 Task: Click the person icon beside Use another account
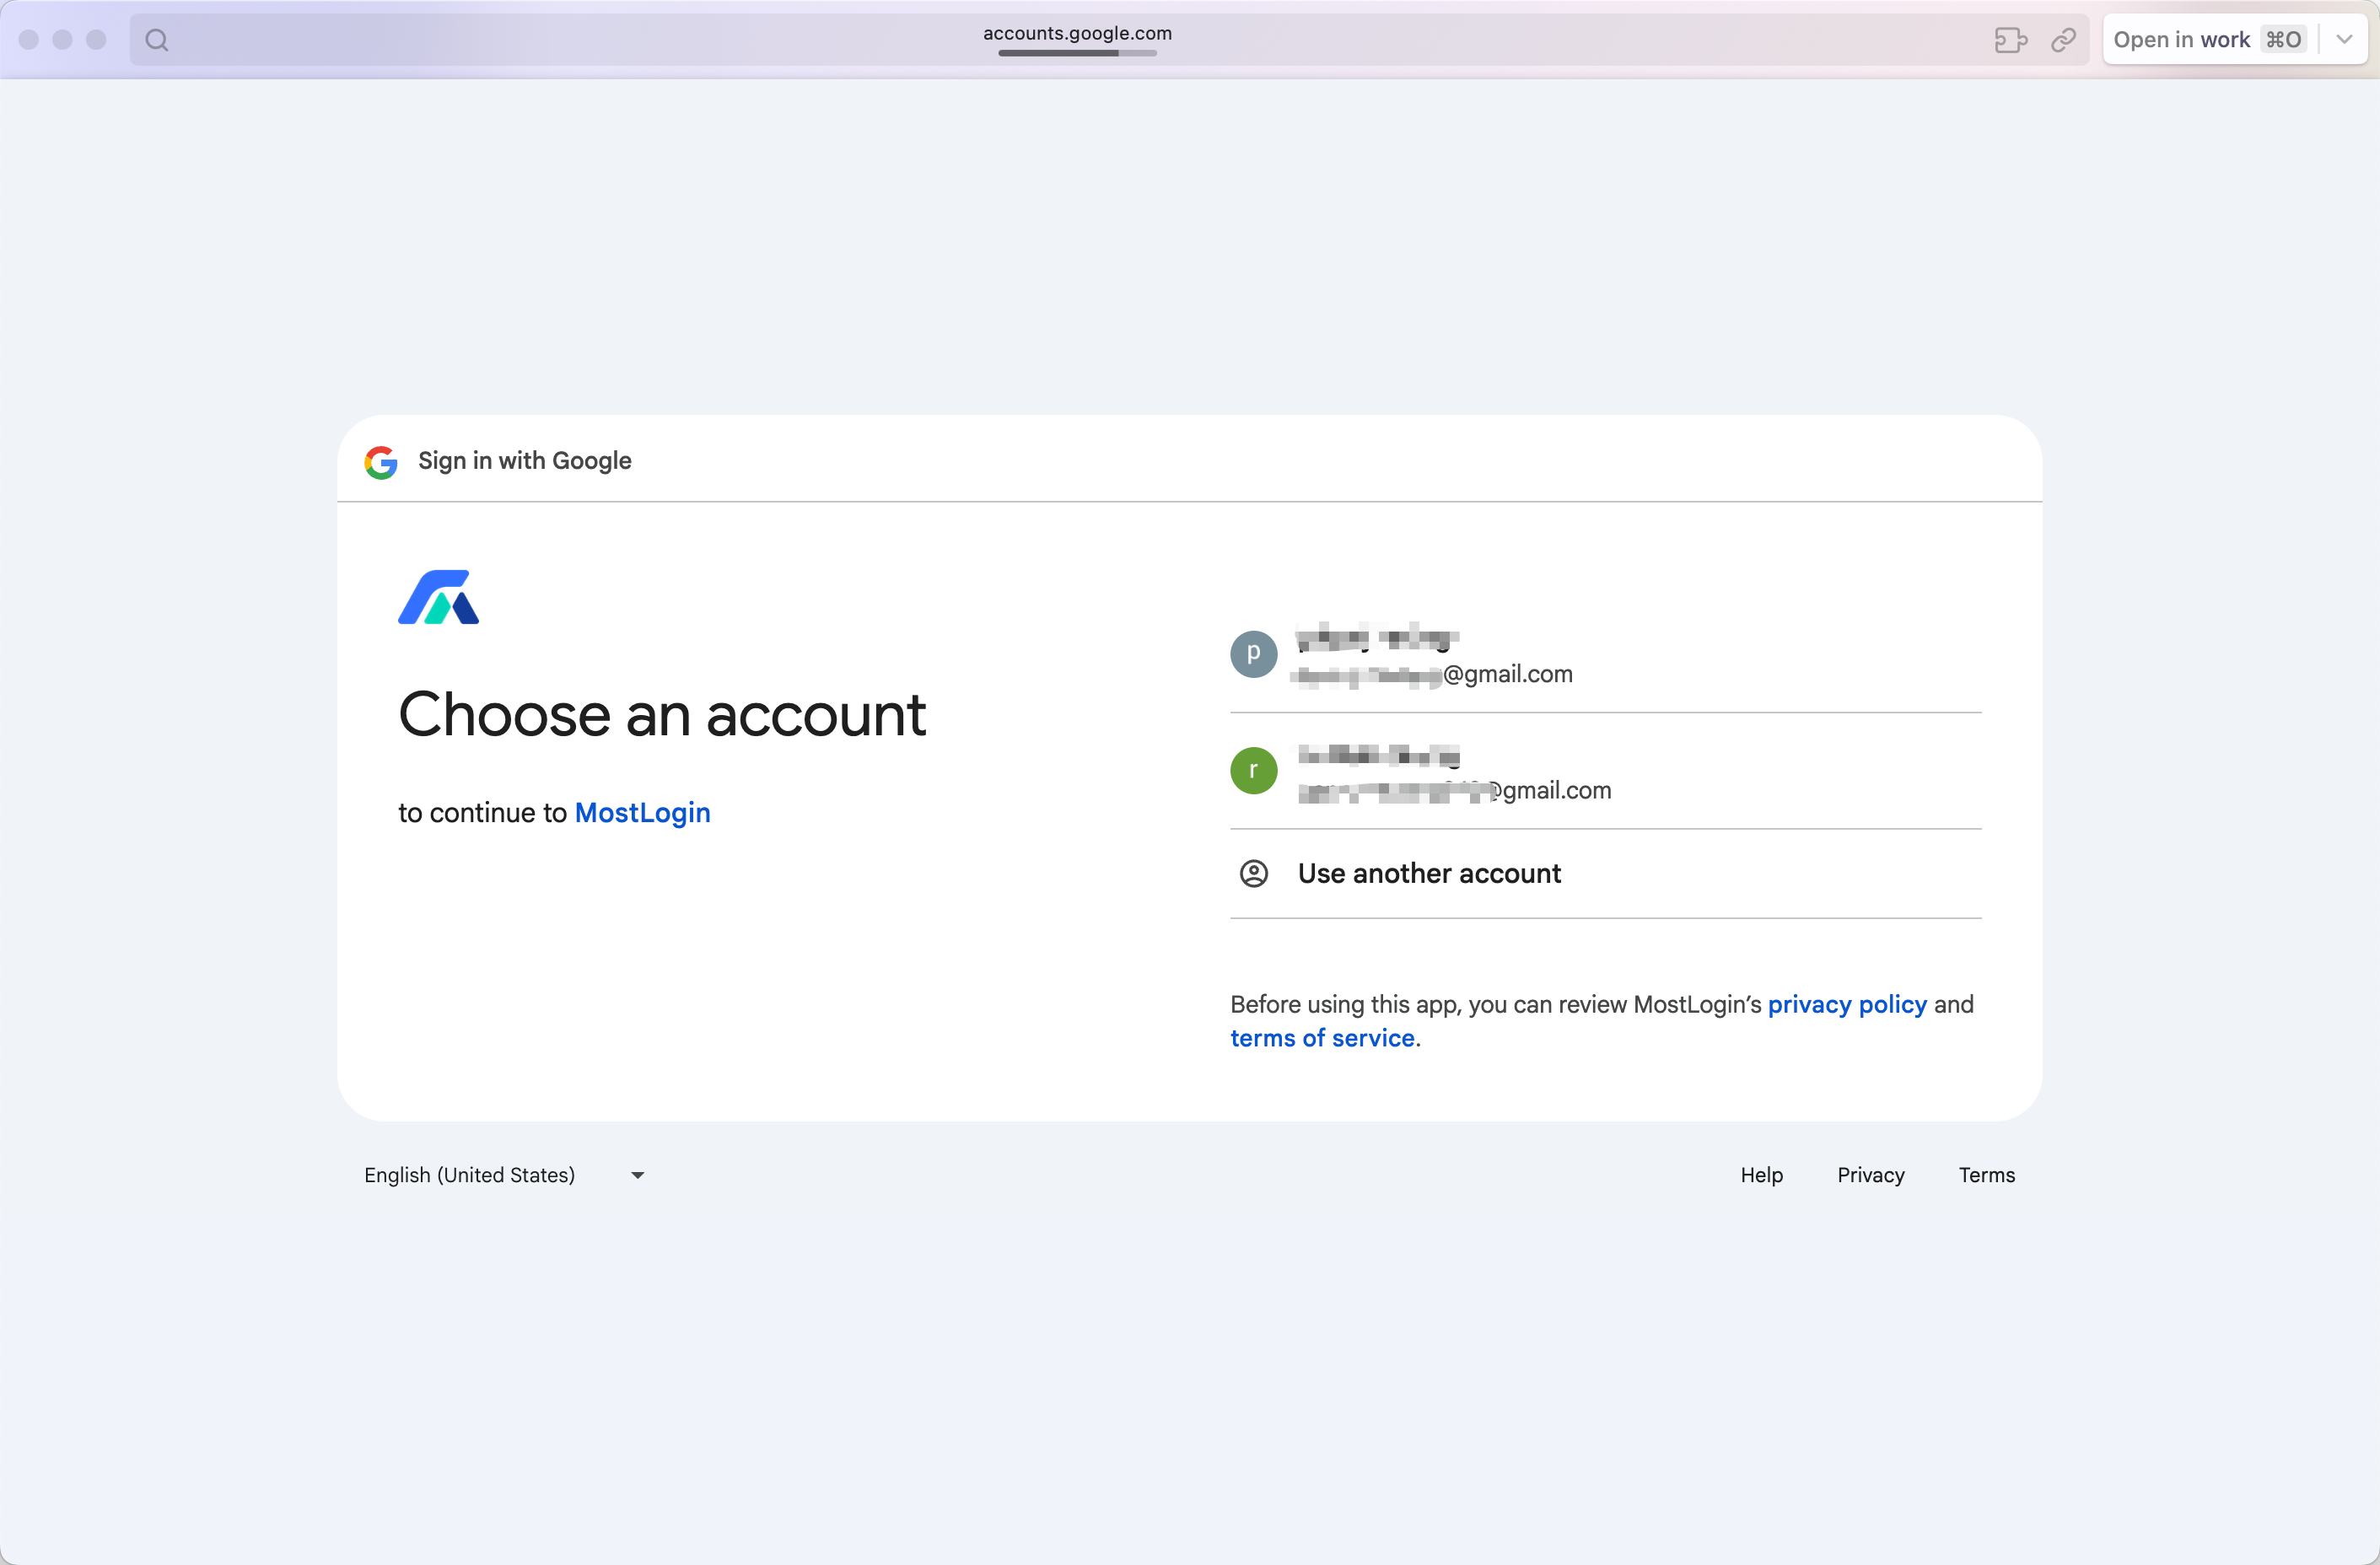click(x=1254, y=874)
